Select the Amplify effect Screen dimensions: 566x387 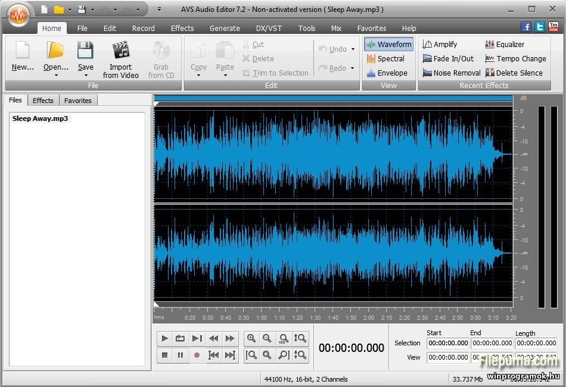440,44
